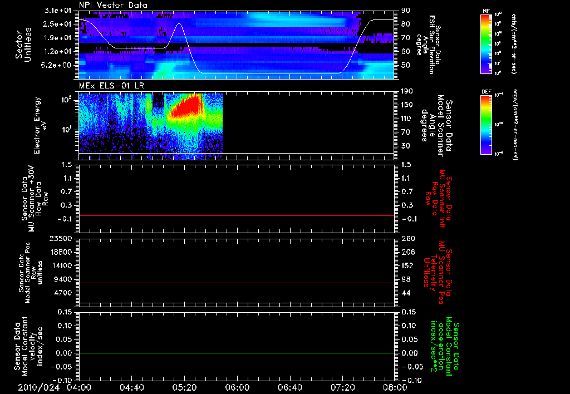Click the 06:00 time axis label
The width and height of the screenshot is (570, 394).
237,388
